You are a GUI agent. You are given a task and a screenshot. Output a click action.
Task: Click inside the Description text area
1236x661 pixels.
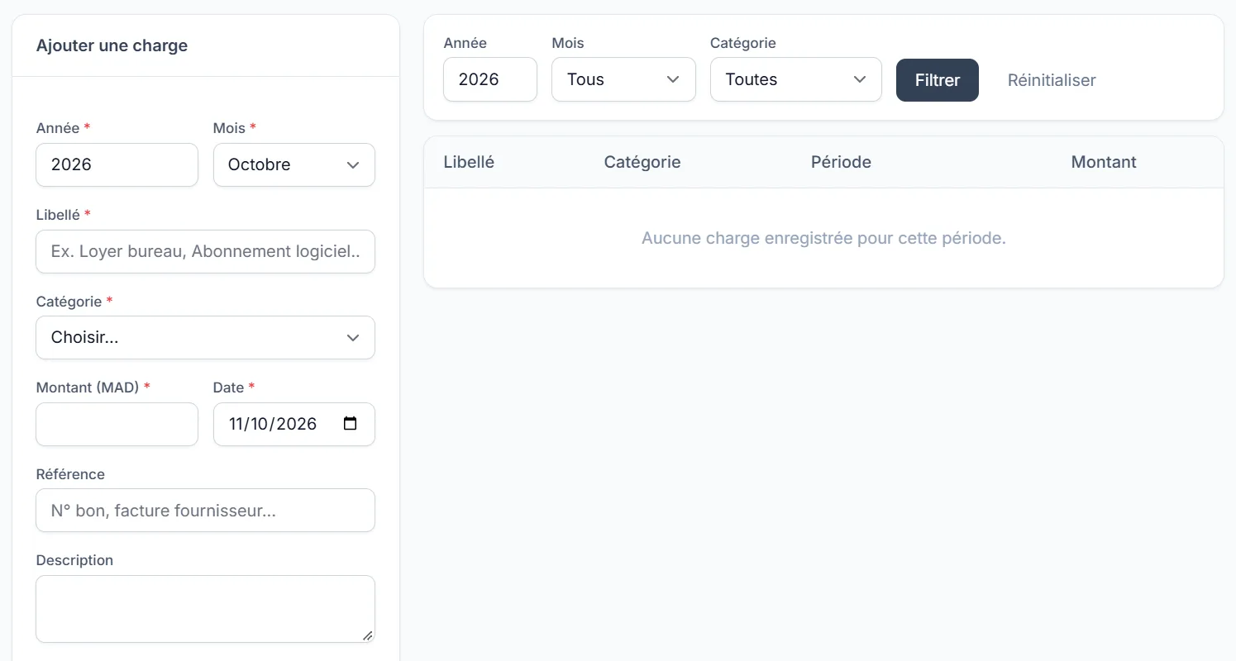pyautogui.click(x=205, y=609)
